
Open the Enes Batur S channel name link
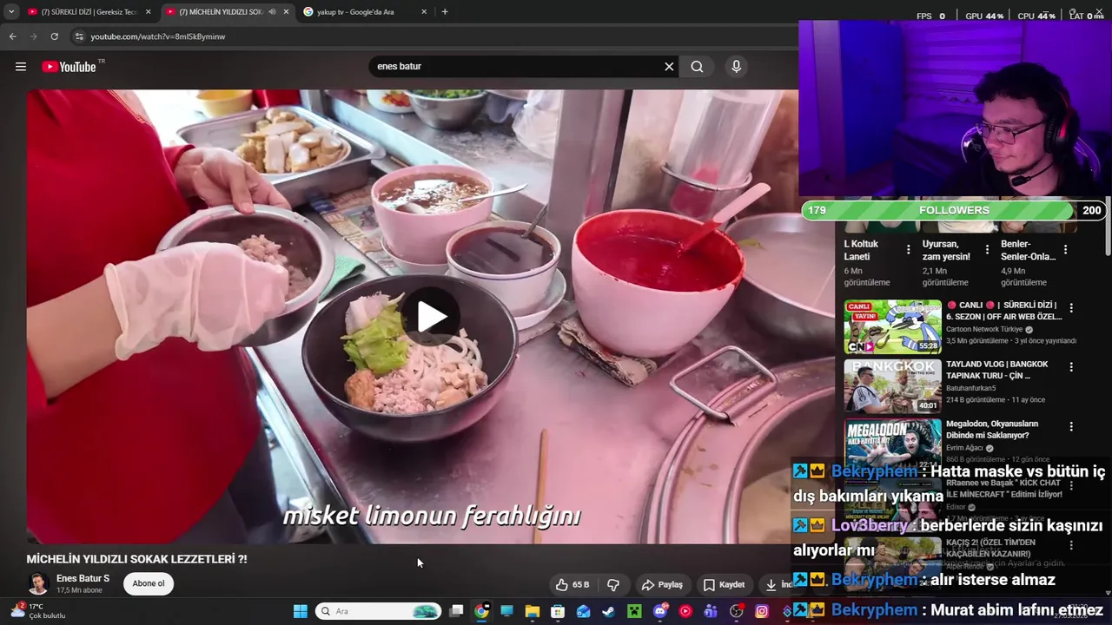coord(83,578)
